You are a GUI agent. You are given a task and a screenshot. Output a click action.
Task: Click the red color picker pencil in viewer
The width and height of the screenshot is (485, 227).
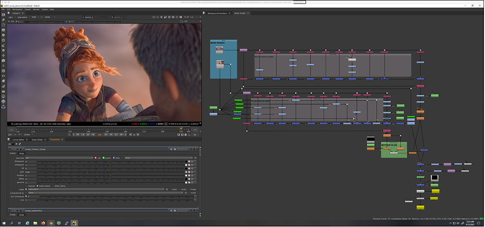pyautogui.click(x=197, y=21)
